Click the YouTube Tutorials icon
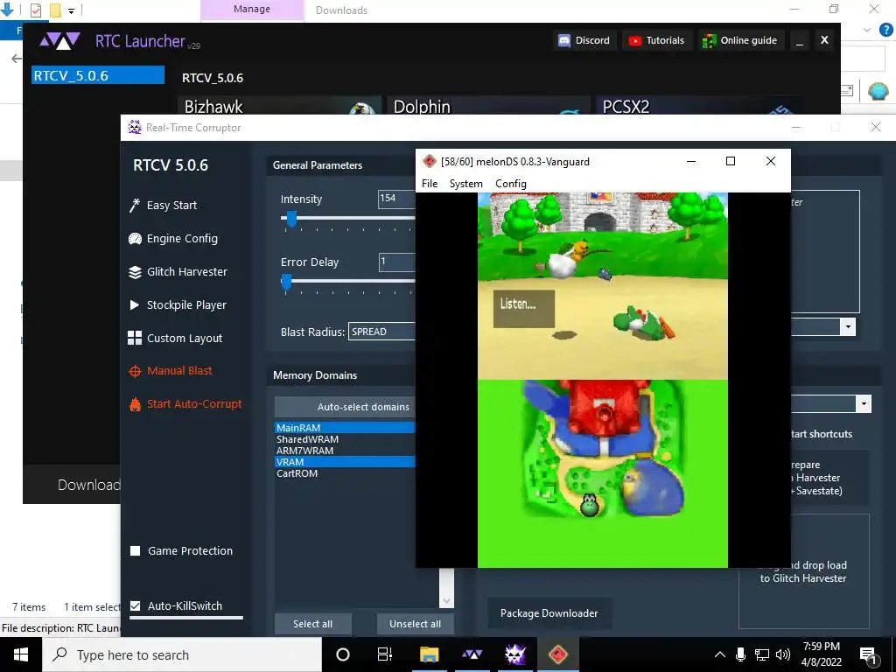This screenshot has height=672, width=896. click(x=635, y=40)
